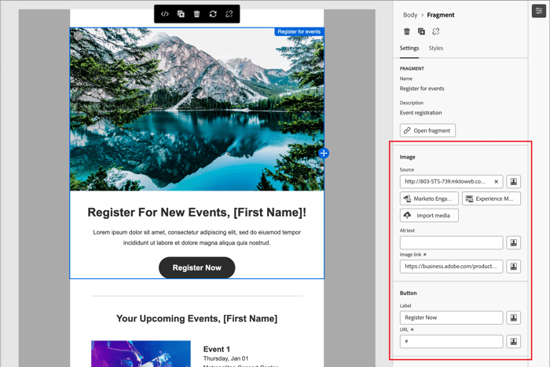This screenshot has height=367, width=550.
Task: Focus the button URL input field
Action: tap(451, 341)
